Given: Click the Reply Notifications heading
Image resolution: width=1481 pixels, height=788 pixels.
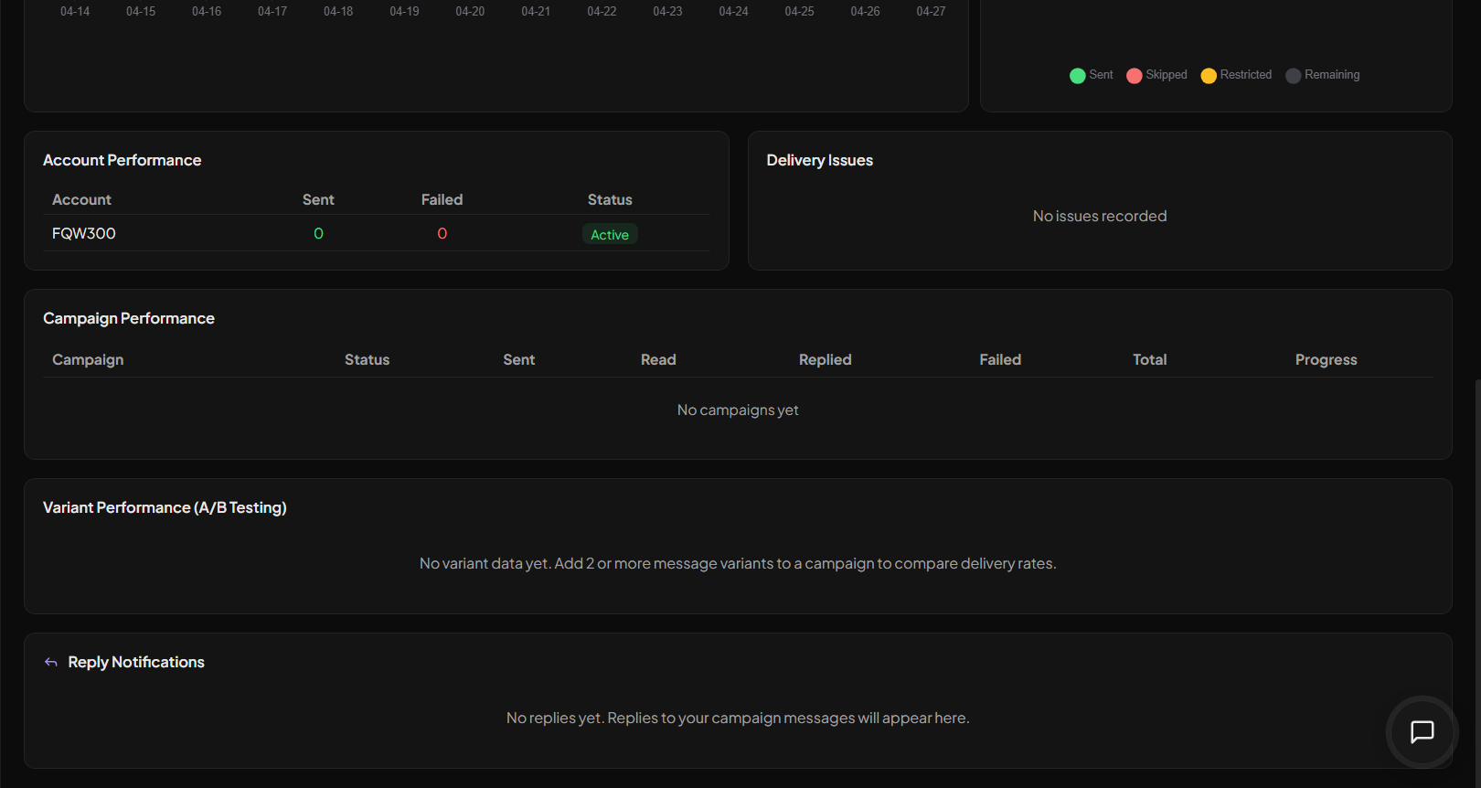Looking at the screenshot, I should 136,662.
